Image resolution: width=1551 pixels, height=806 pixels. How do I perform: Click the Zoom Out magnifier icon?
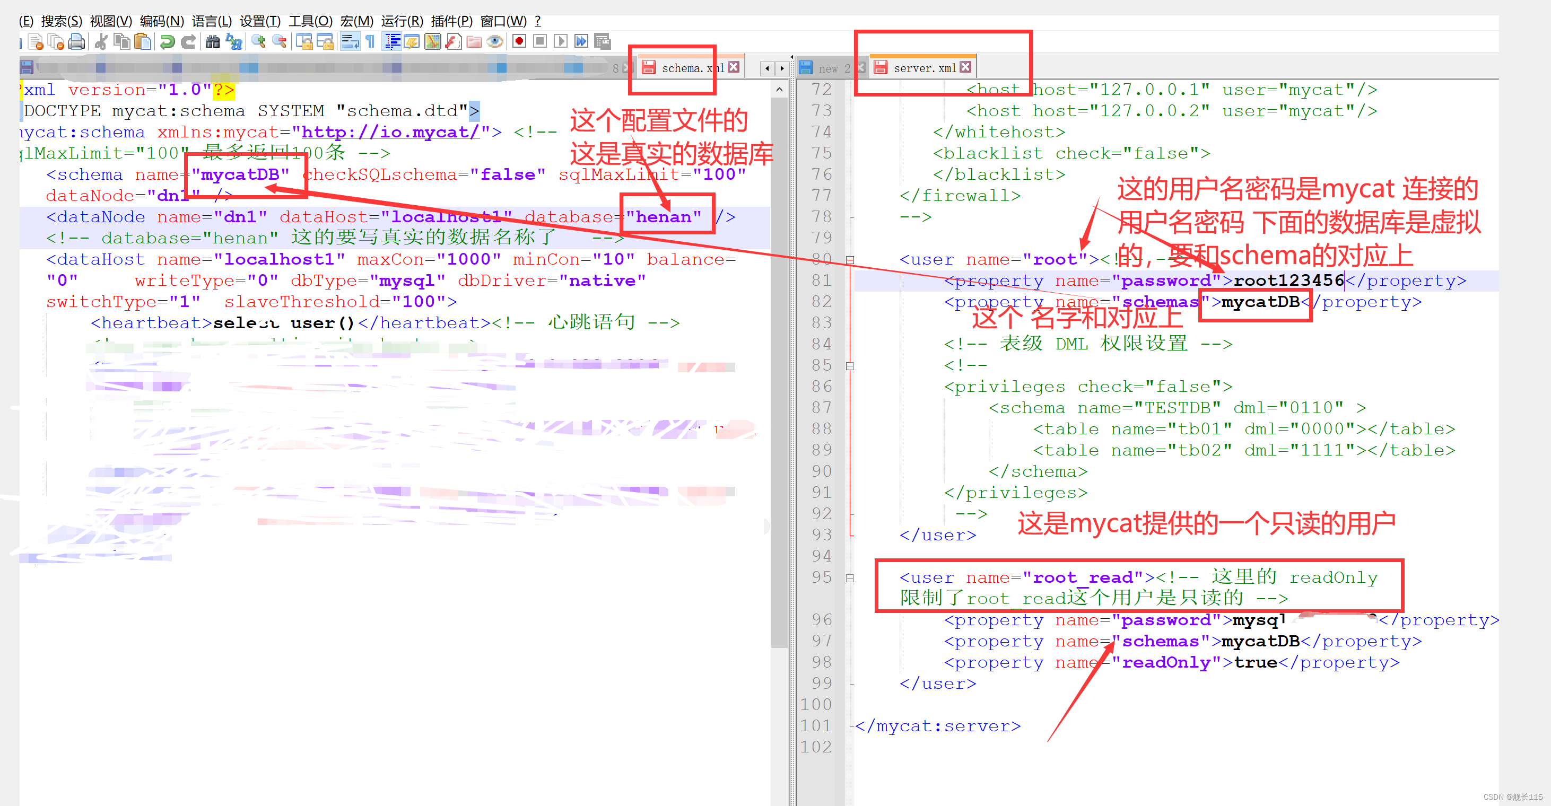click(x=280, y=41)
